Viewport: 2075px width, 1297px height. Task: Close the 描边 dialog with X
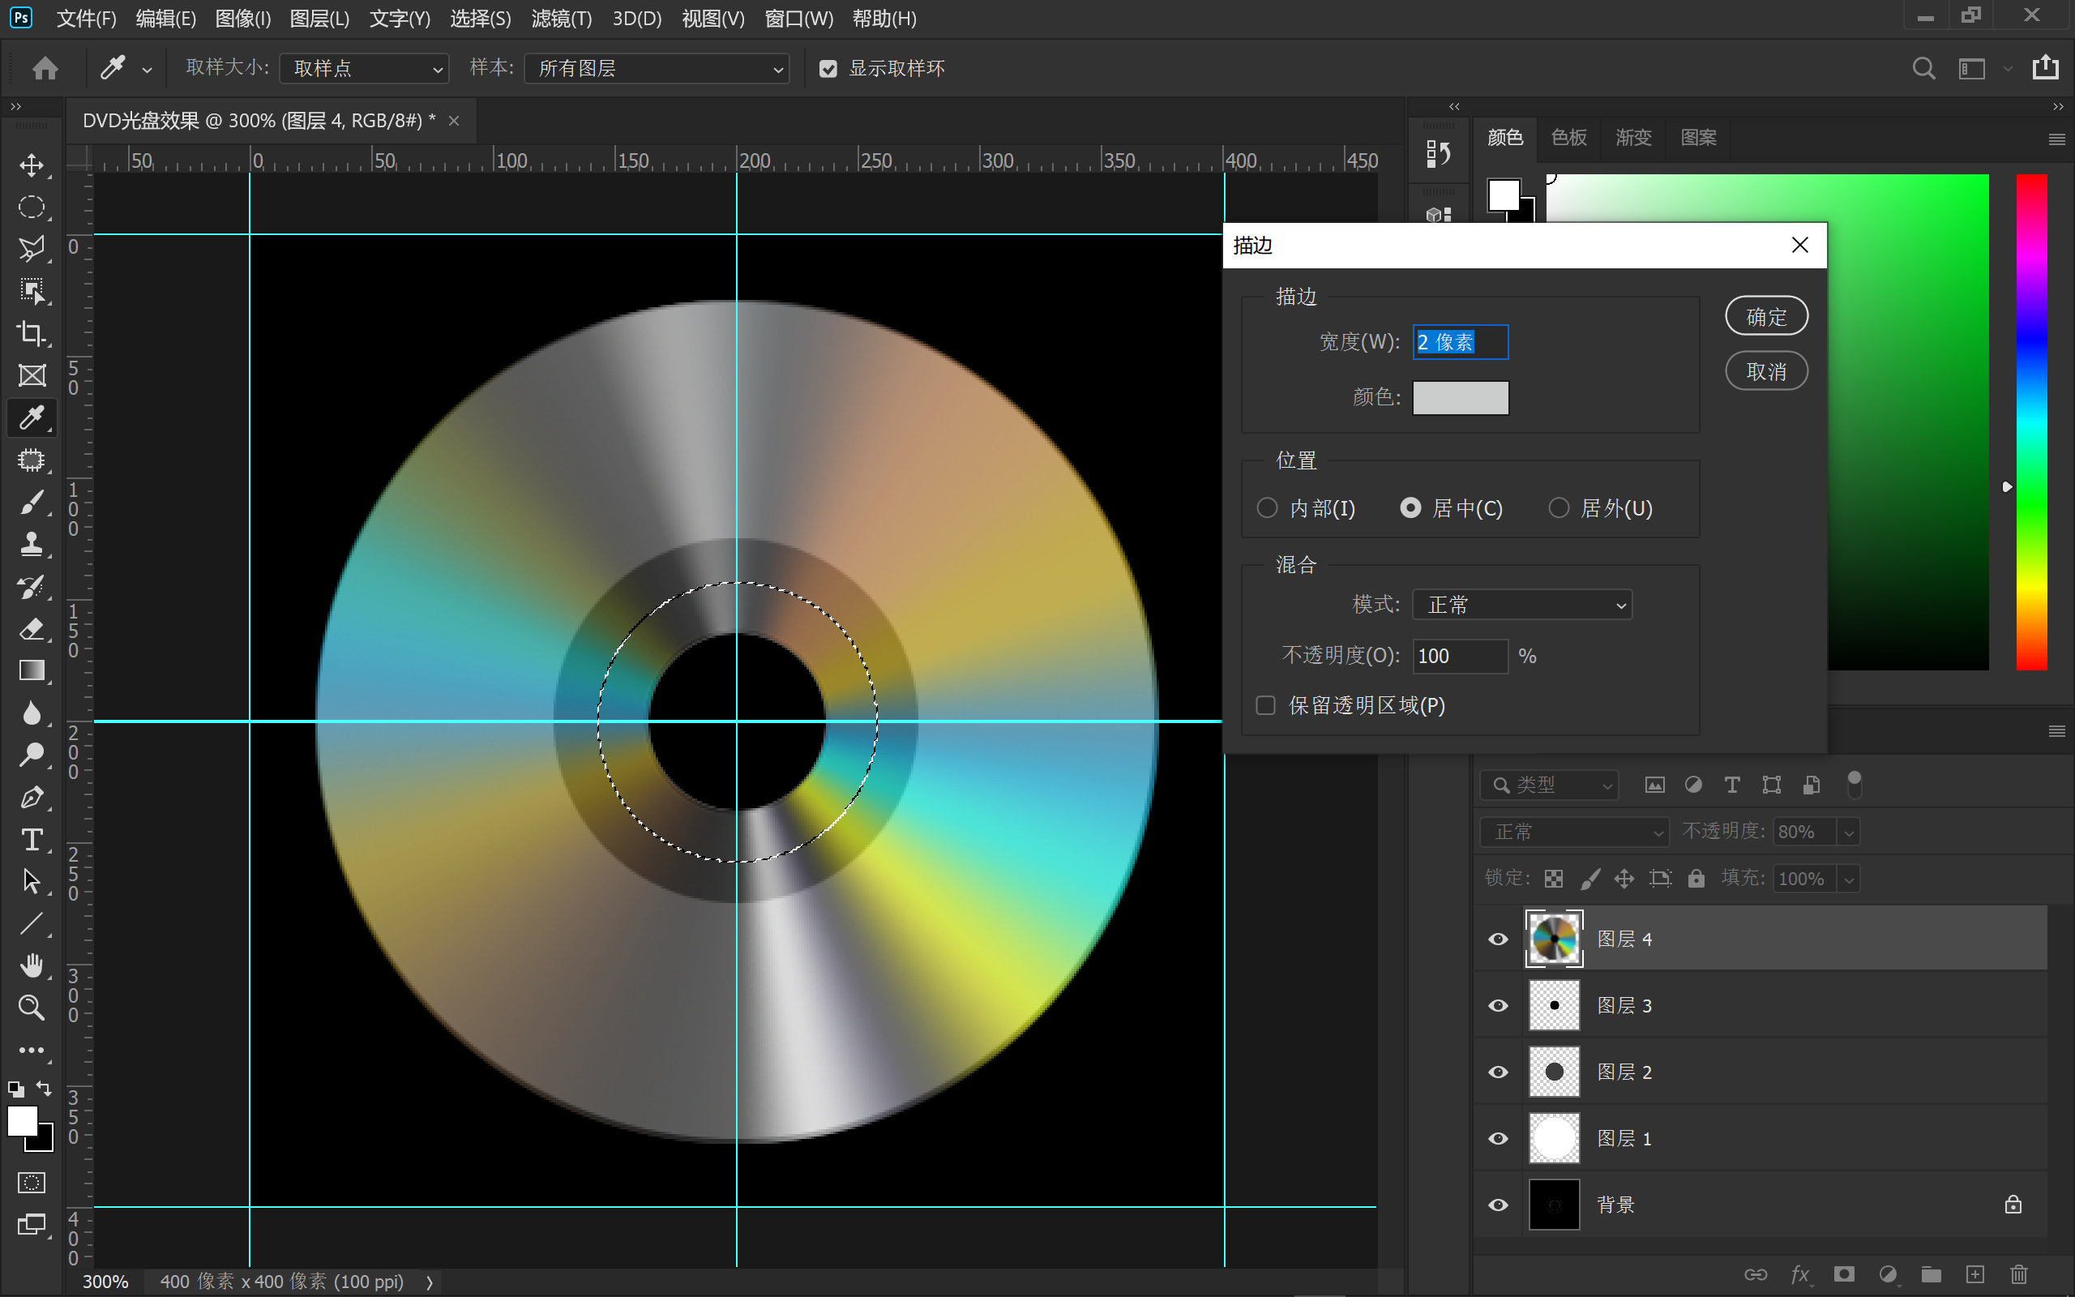click(x=1799, y=246)
